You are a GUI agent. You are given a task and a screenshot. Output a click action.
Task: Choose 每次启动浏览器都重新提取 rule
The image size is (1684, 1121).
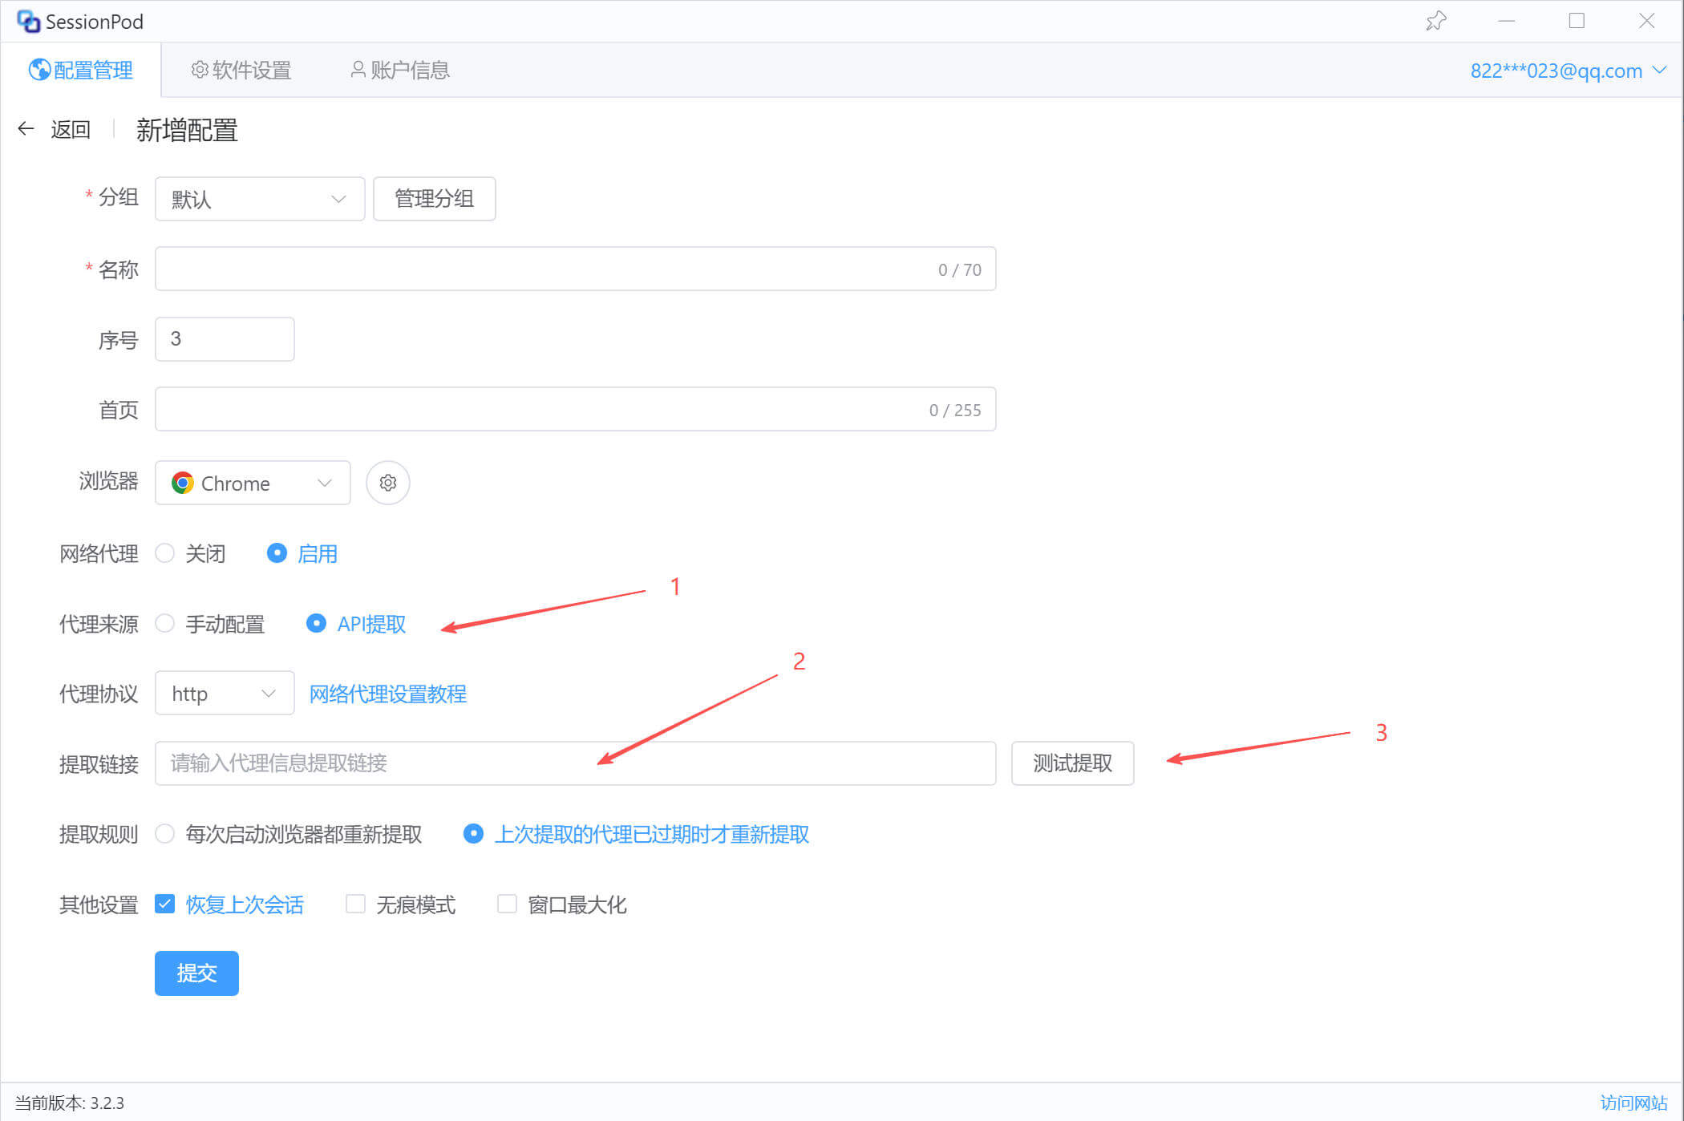coord(165,834)
